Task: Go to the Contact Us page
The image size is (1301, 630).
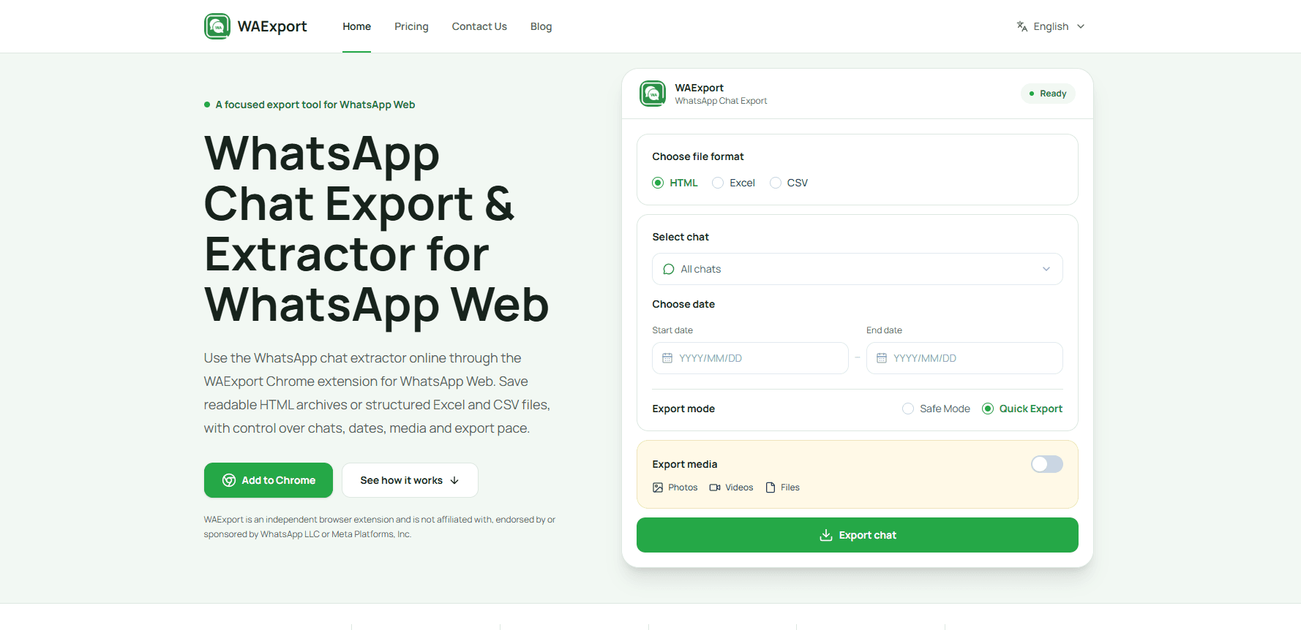Action: point(479,26)
